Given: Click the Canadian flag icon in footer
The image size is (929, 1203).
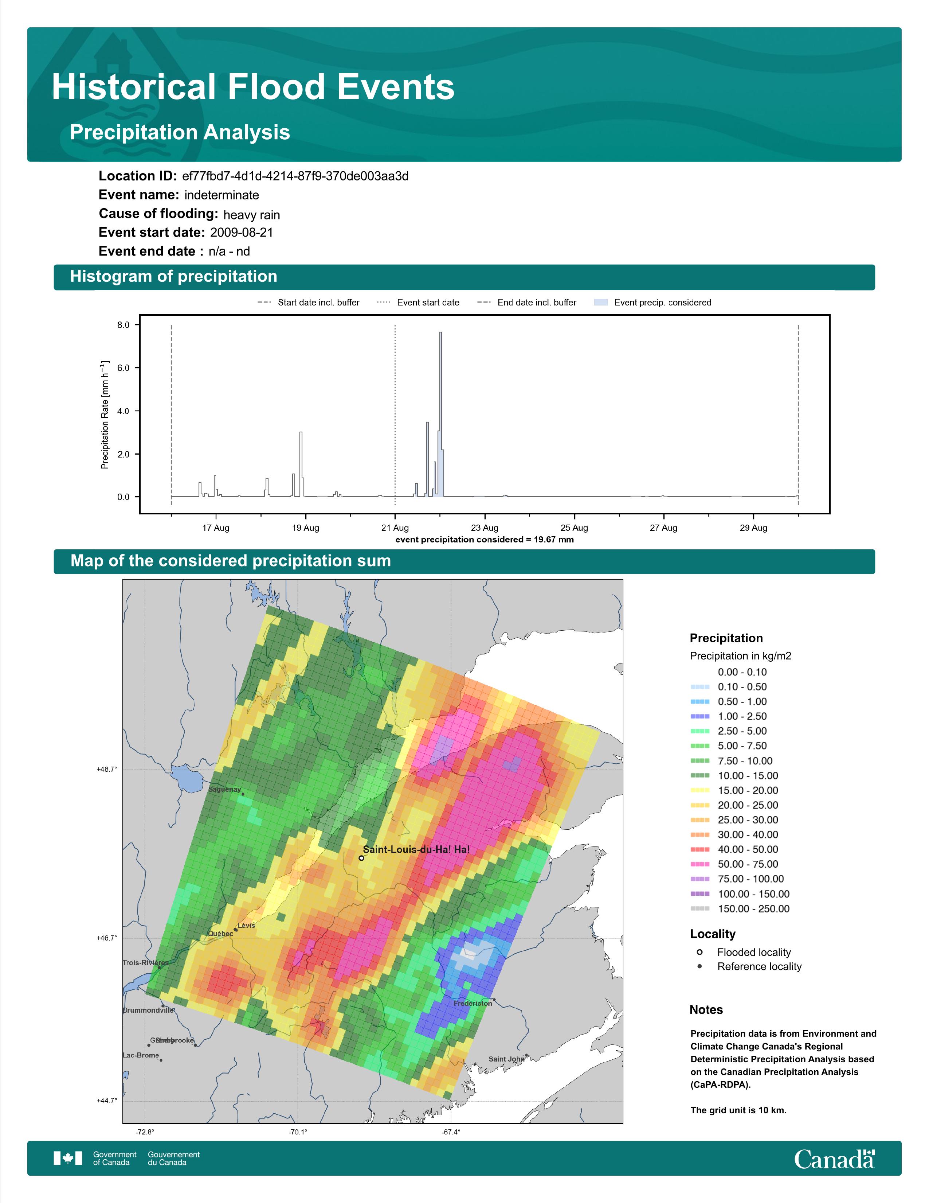Looking at the screenshot, I should tap(68, 1158).
